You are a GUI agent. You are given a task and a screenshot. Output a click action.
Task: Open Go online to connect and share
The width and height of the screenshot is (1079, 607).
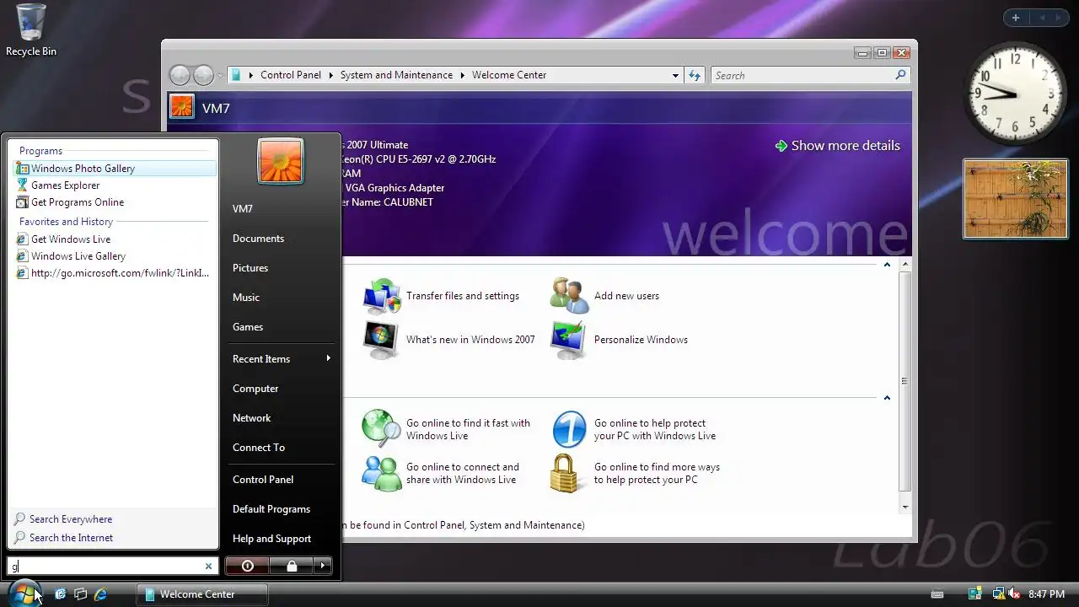[440, 473]
